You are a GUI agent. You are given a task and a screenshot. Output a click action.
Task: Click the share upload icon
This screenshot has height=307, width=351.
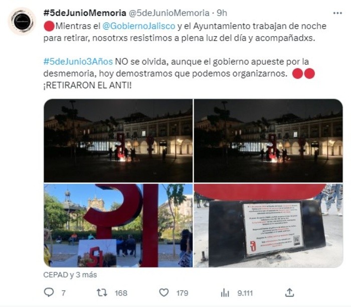coord(289,292)
